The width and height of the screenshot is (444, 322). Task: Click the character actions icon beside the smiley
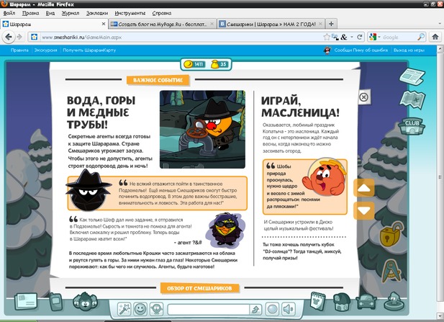pos(156,309)
